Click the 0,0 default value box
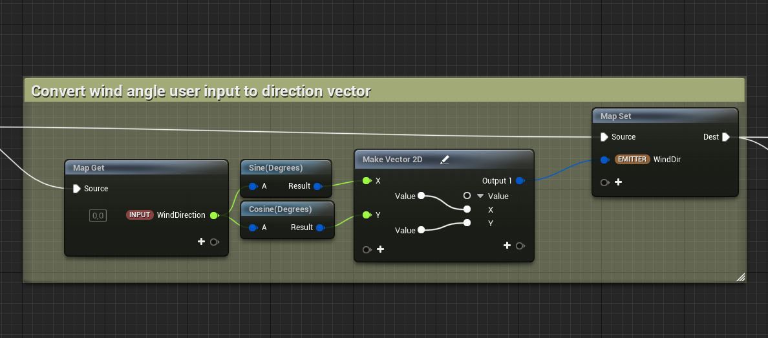The width and height of the screenshot is (768, 338). [x=98, y=215]
